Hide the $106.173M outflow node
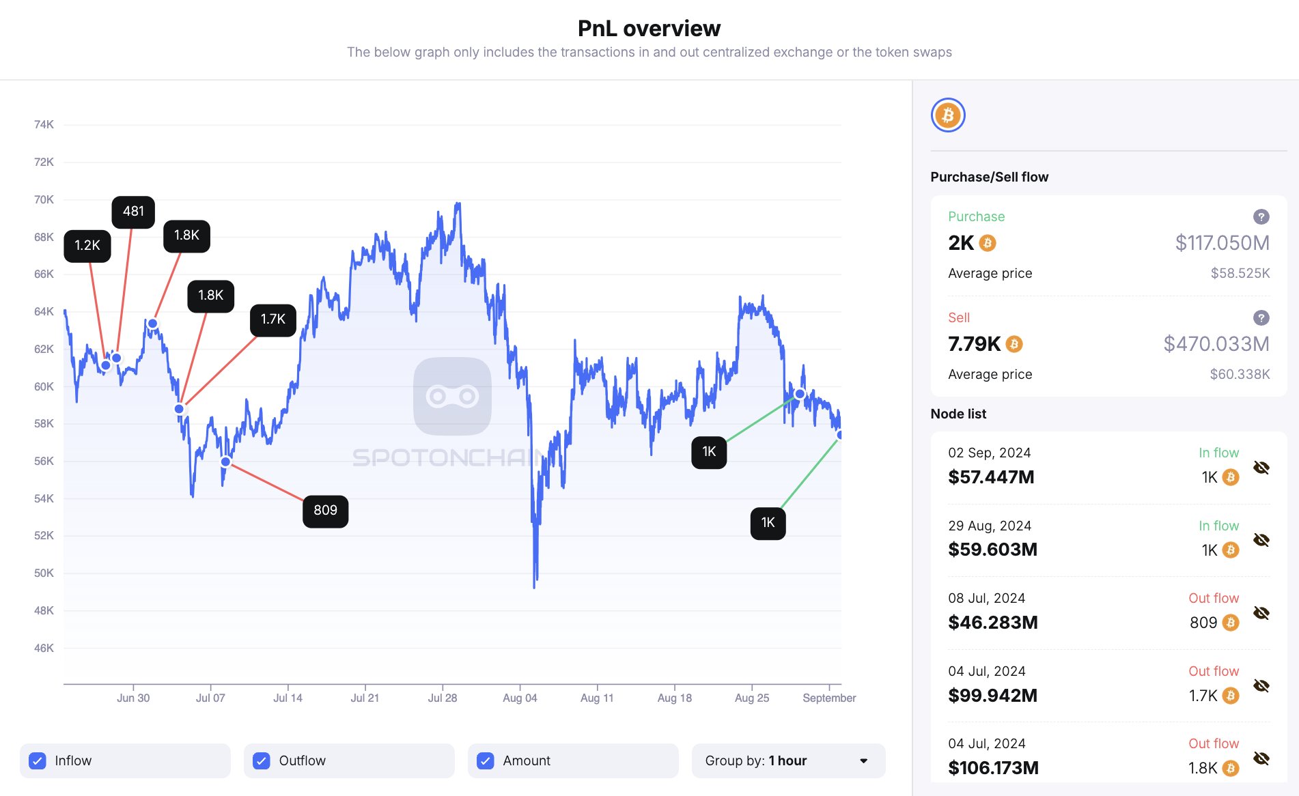The height and width of the screenshot is (796, 1299). 1261,758
